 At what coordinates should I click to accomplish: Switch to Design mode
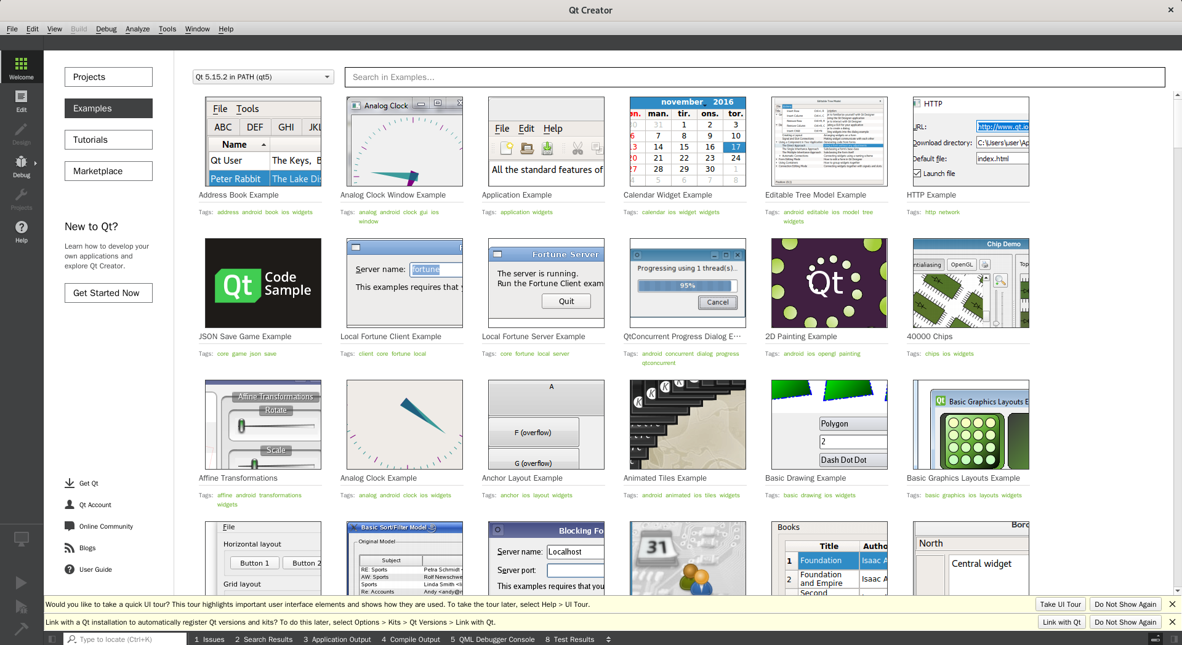pos(22,133)
